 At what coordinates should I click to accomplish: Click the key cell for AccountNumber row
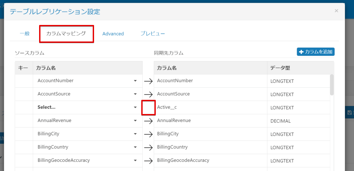tap(24, 81)
